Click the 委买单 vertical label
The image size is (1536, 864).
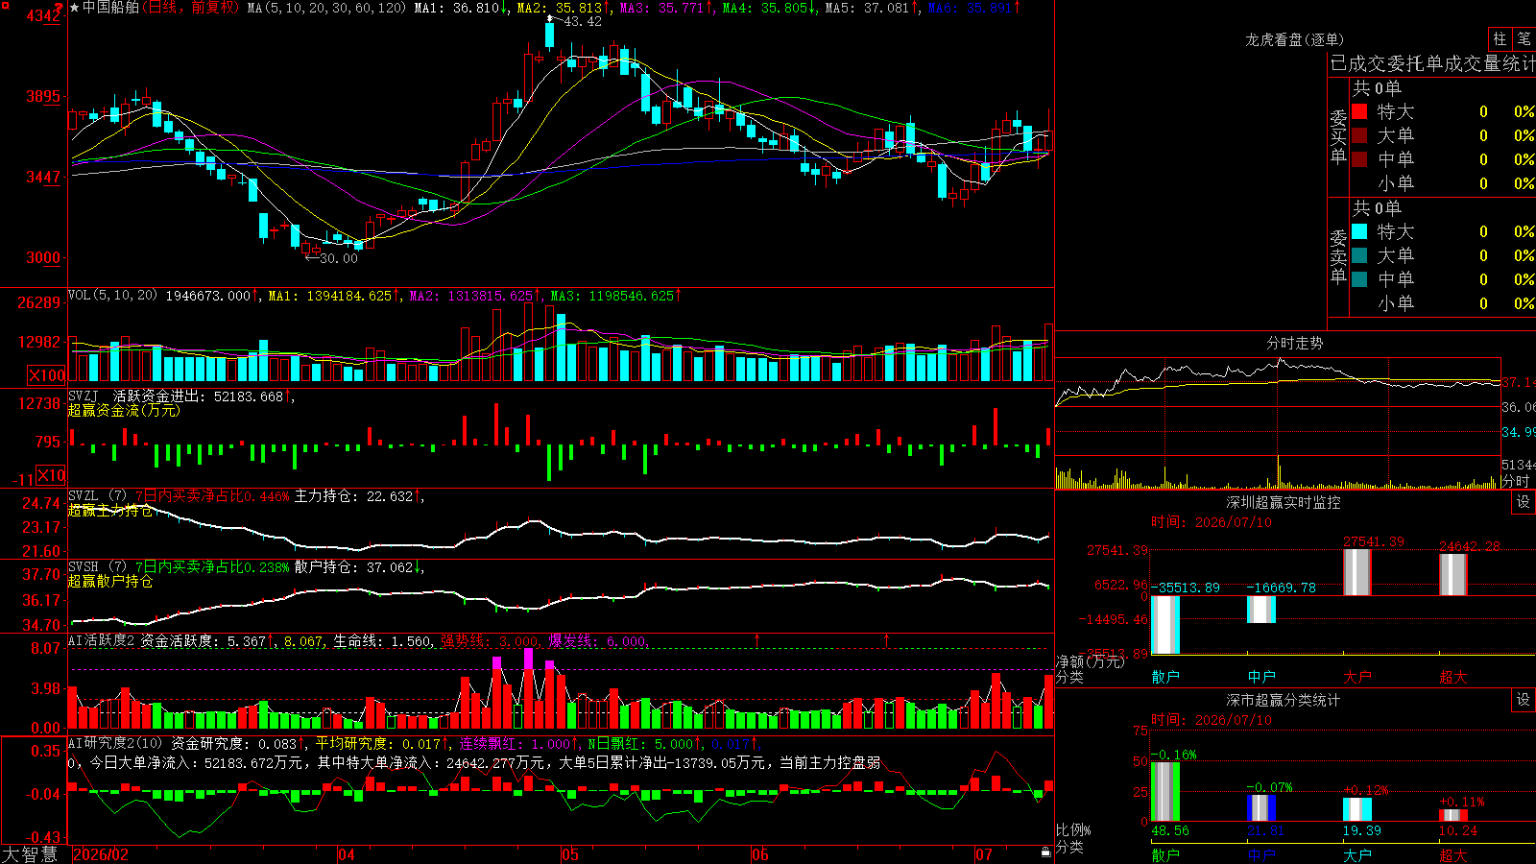click(1338, 137)
